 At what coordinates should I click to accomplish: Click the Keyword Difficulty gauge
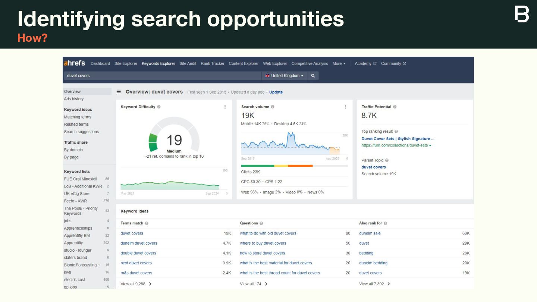[174, 134]
